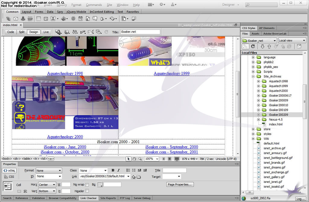
Task: Open the Class dropdown in Properties
Action: 93,170
